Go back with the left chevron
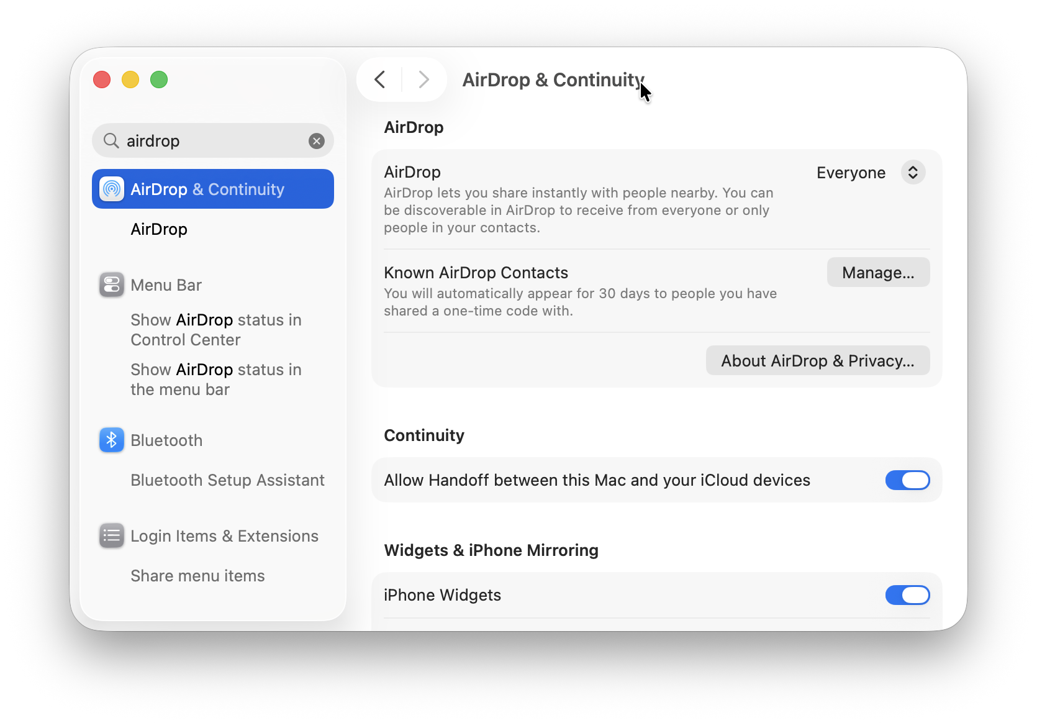Viewport: 1037px width, 723px height. pyautogui.click(x=380, y=80)
